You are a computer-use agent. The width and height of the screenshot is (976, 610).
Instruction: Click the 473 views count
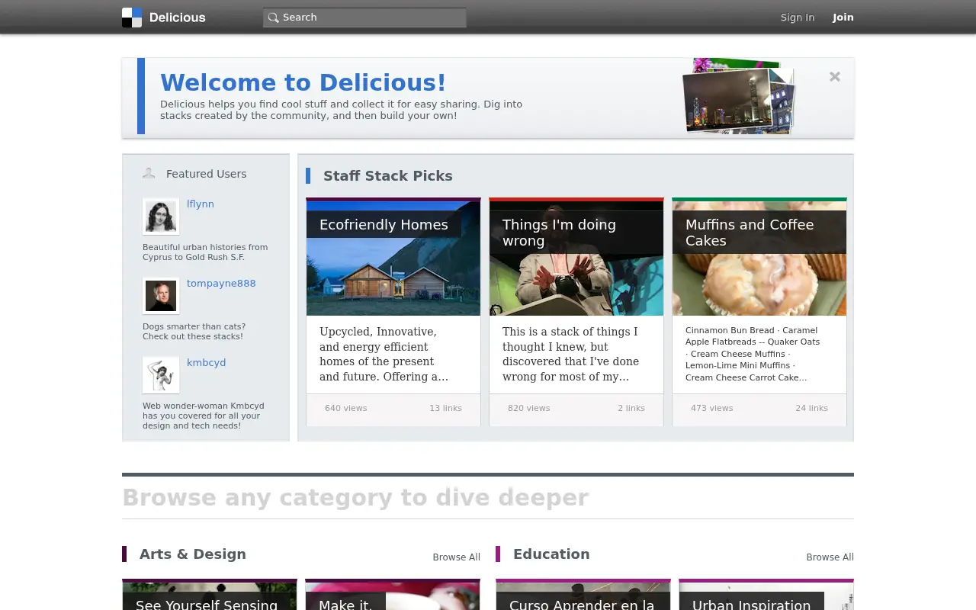tap(712, 408)
